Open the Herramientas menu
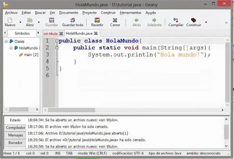 coord(131,13)
